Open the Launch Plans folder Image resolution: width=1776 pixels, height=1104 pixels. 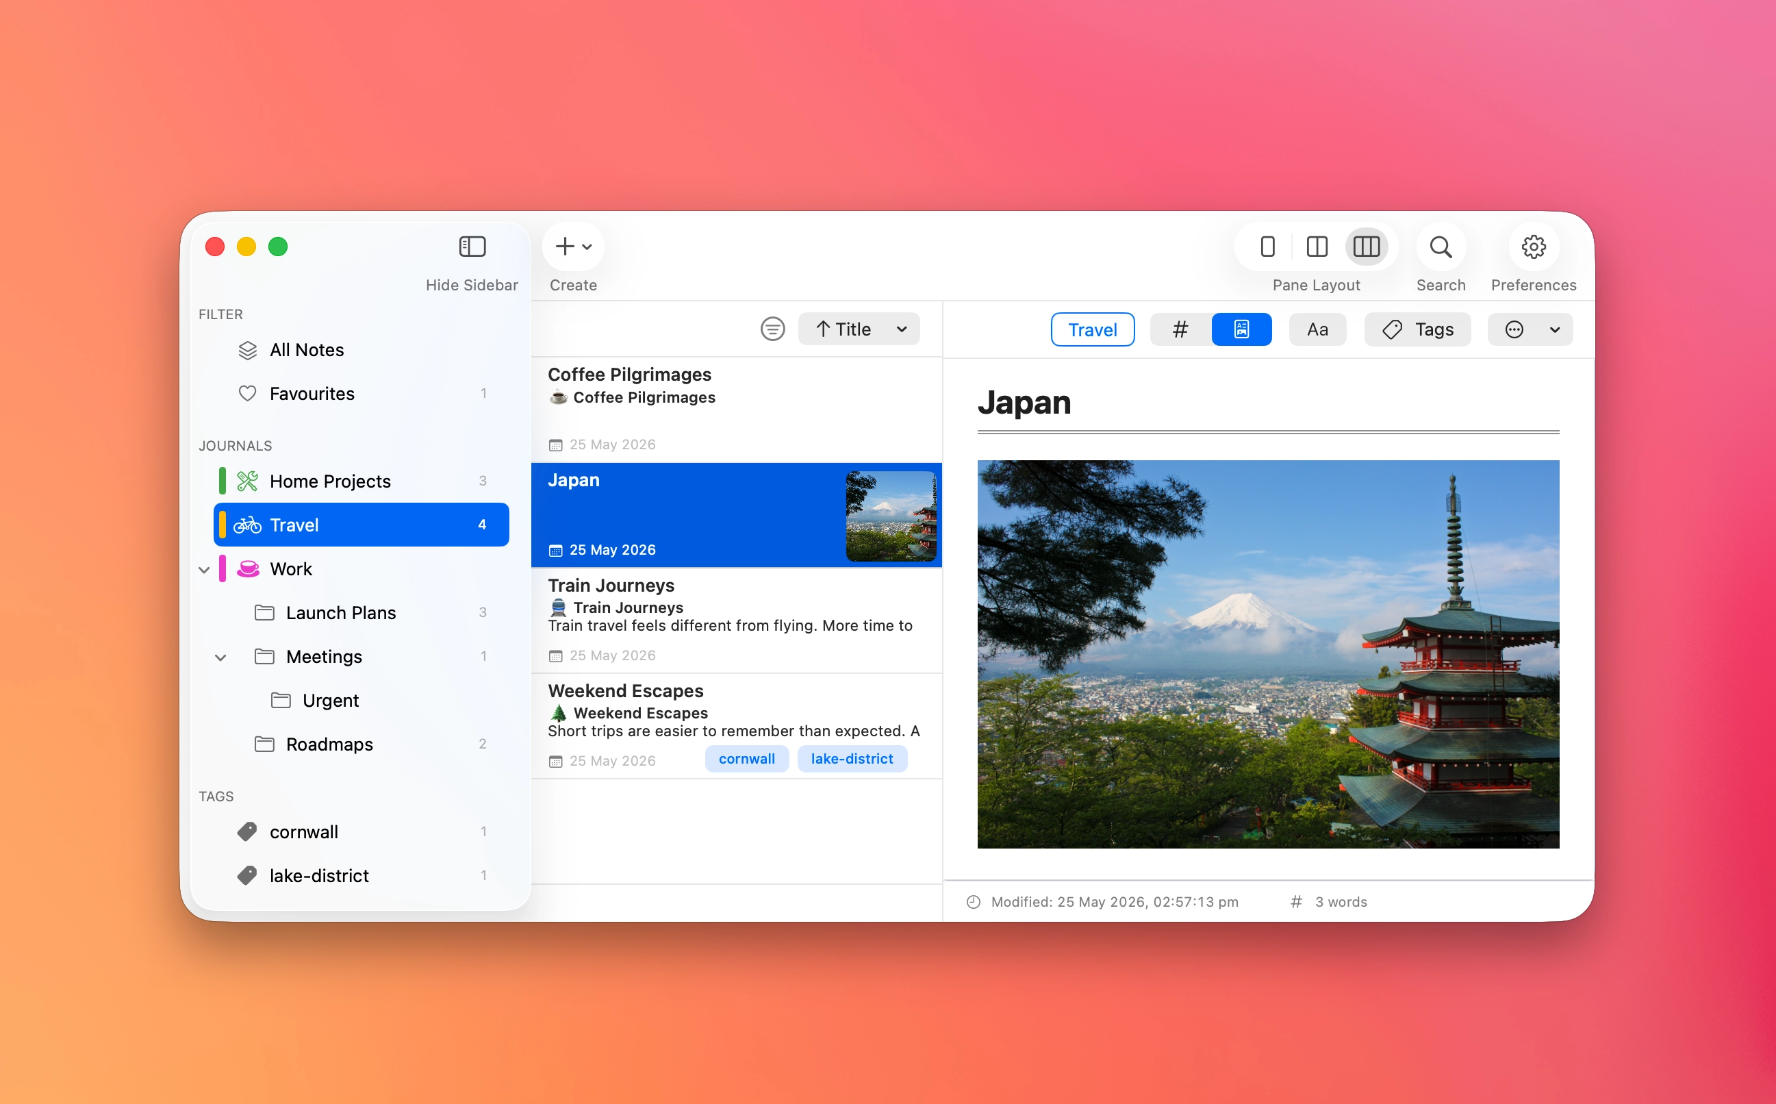361,612
